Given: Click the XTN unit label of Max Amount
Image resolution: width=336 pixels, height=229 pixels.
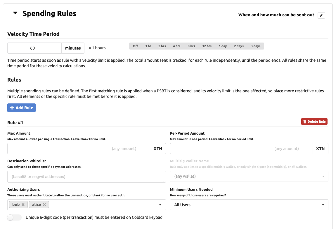Looking at the screenshot, I should pyautogui.click(x=158, y=149).
